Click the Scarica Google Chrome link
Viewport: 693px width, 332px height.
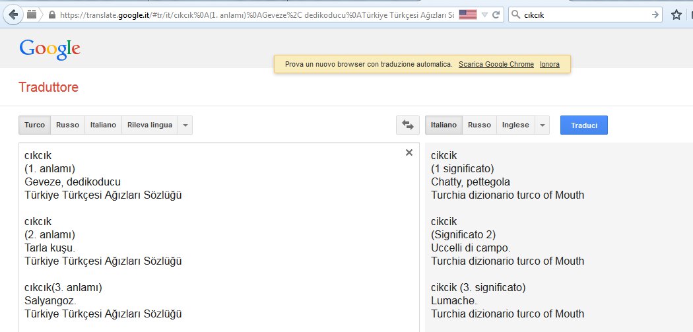coord(496,64)
